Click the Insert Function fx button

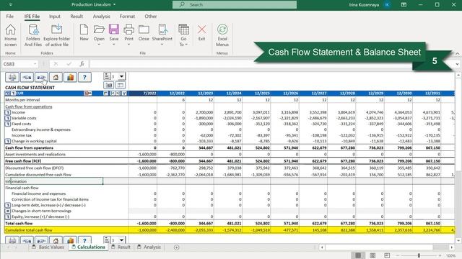click(82, 64)
